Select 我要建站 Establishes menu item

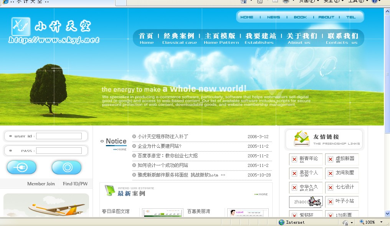pos(260,38)
